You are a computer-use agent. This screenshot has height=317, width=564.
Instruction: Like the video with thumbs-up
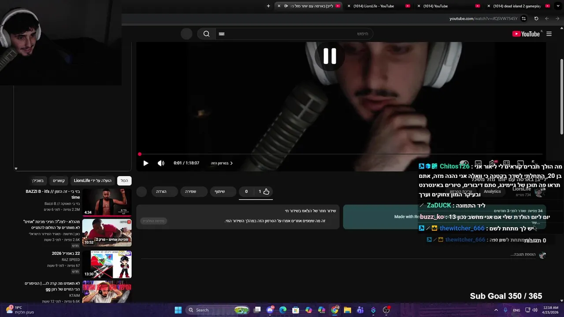click(x=264, y=192)
